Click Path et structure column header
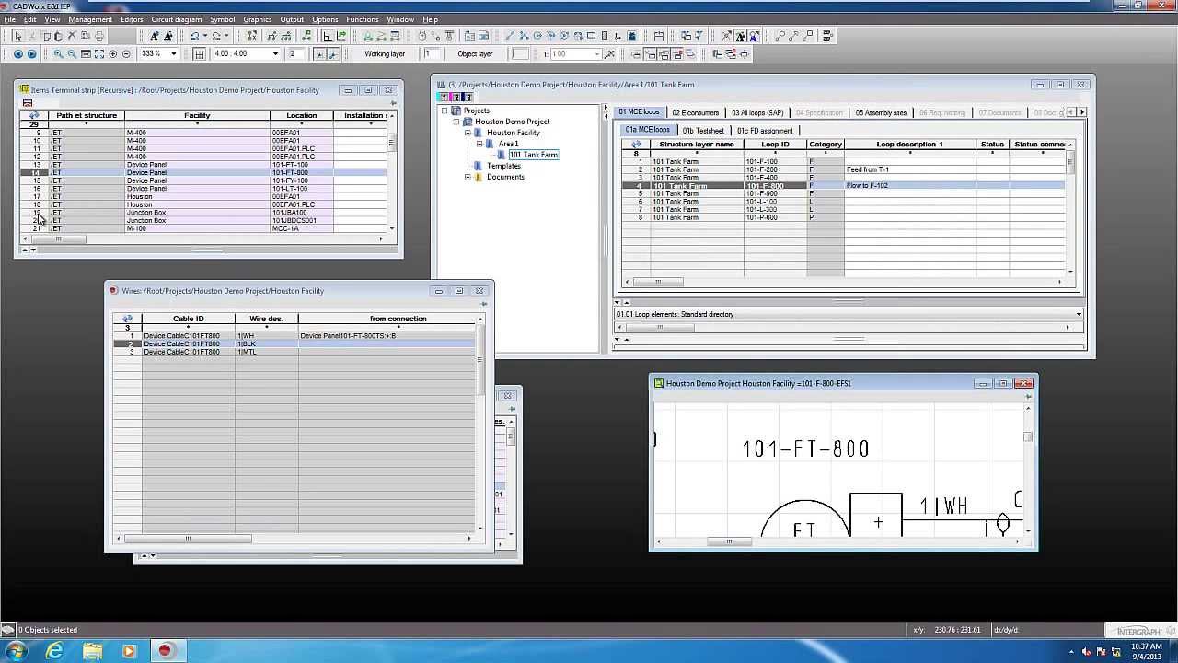This screenshot has height=663, width=1178. point(87,116)
